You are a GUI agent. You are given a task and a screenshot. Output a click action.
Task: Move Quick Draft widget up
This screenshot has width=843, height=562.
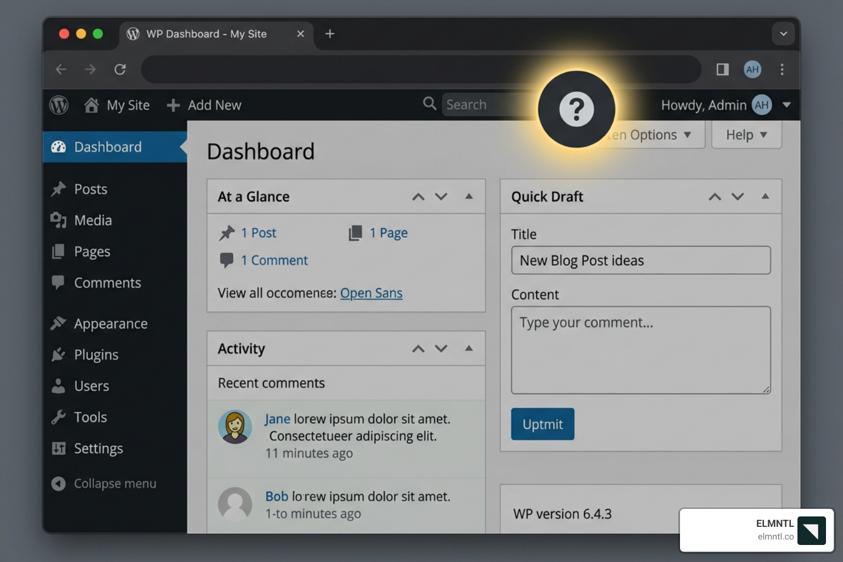click(x=715, y=196)
